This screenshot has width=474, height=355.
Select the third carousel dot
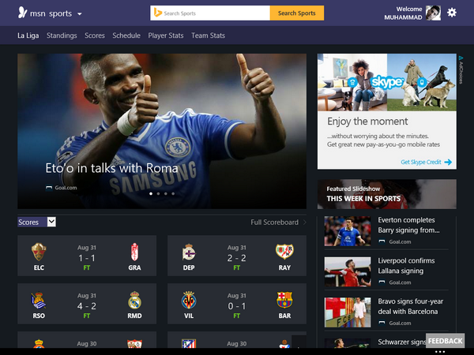[x=166, y=194]
